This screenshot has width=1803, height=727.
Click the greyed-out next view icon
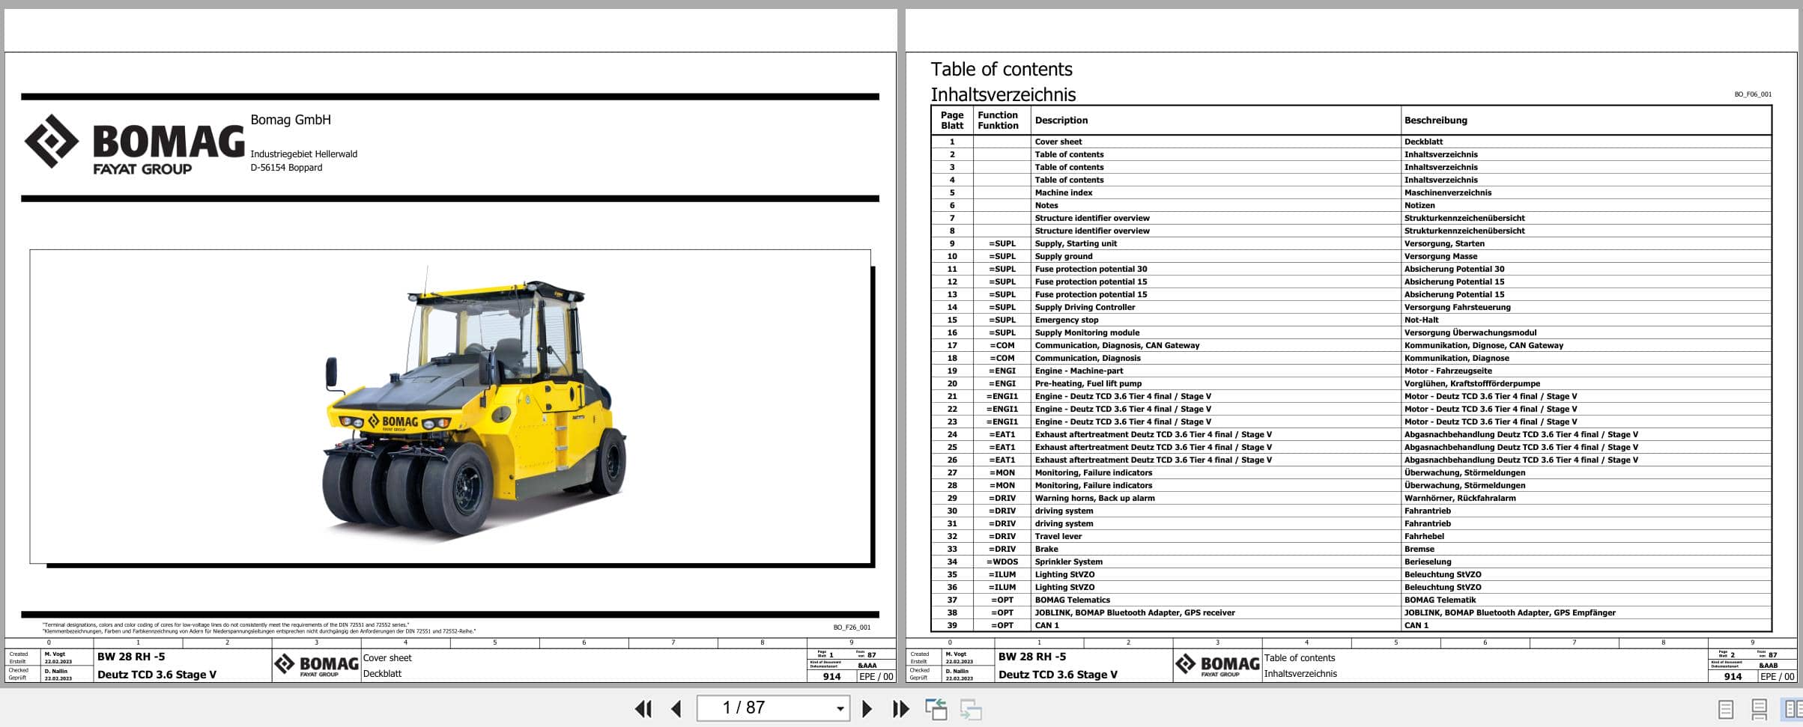pyautogui.click(x=971, y=708)
